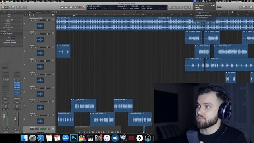Click the red Record button
The height and width of the screenshot is (143, 254).
[79, 7]
